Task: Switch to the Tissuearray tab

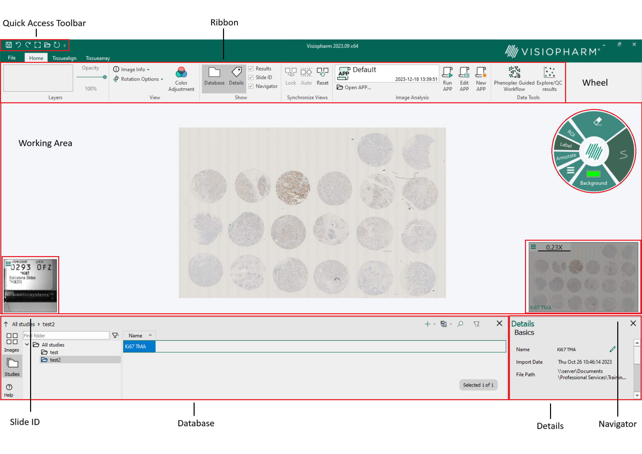Action: (x=98, y=58)
